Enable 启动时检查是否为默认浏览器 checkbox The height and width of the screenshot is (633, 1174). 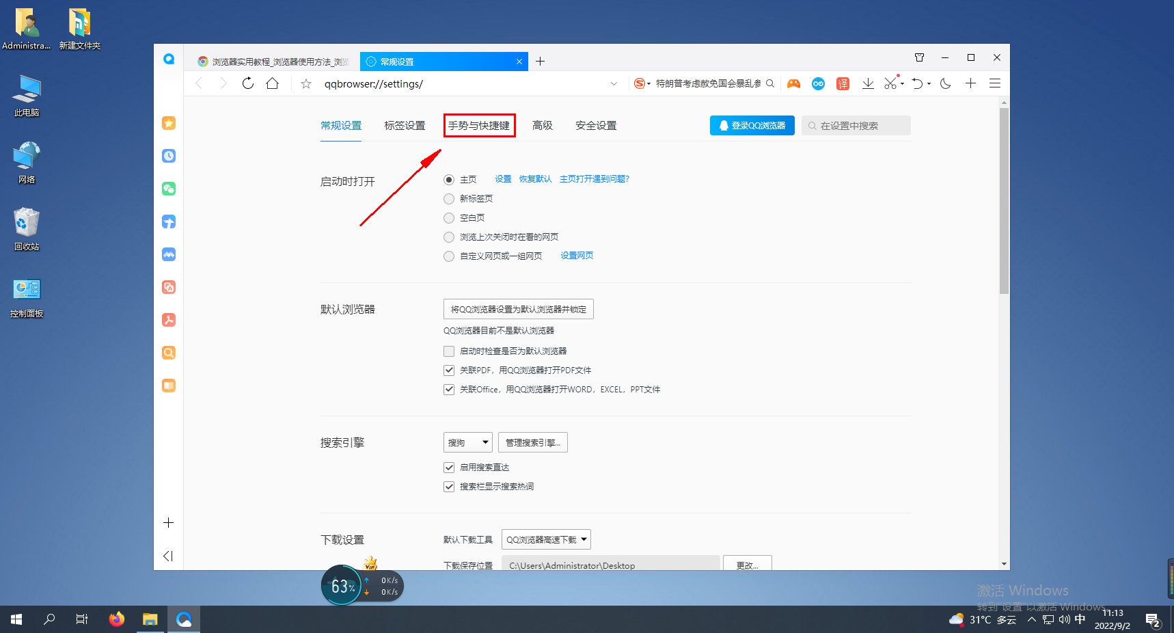[449, 351]
